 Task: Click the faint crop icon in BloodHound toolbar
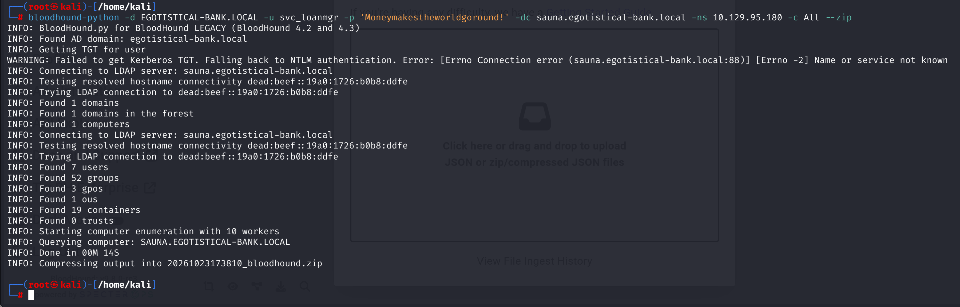pyautogui.click(x=209, y=286)
